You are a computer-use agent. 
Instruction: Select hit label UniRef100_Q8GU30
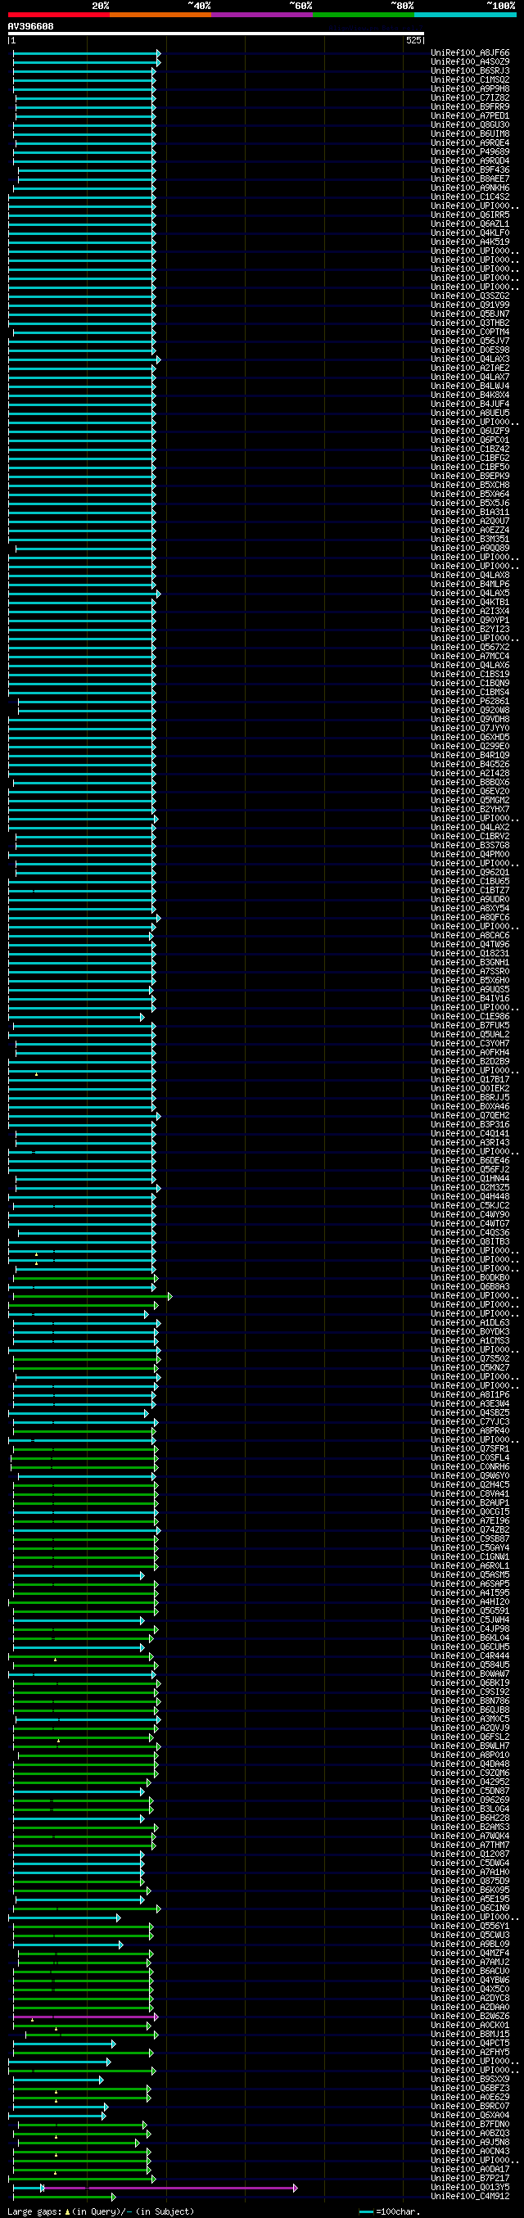pos(470,124)
